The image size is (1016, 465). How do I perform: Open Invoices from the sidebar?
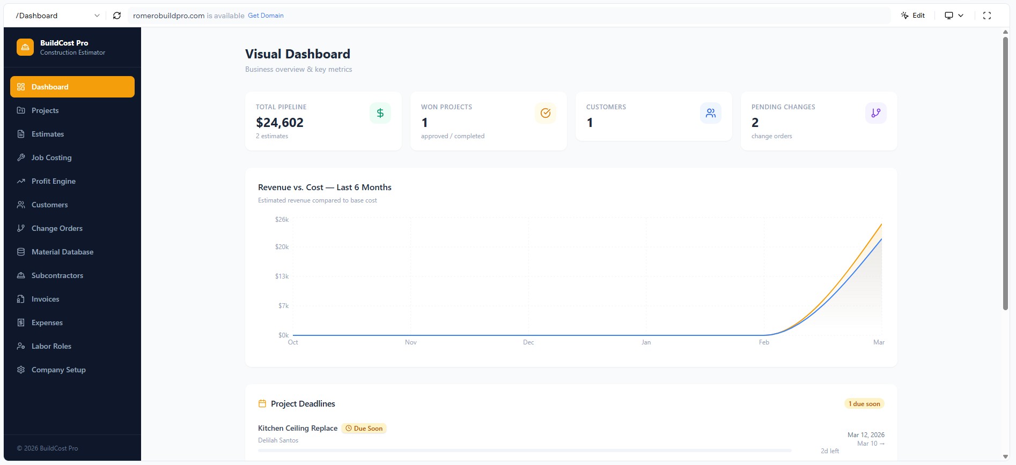click(72, 299)
